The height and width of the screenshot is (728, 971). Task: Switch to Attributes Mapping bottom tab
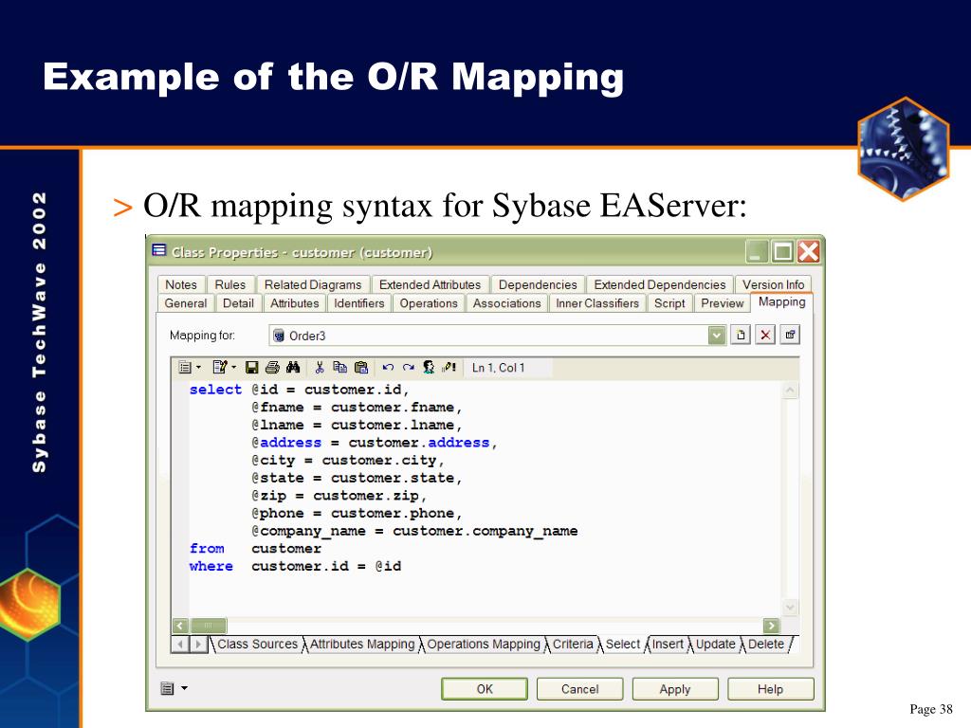(x=362, y=644)
